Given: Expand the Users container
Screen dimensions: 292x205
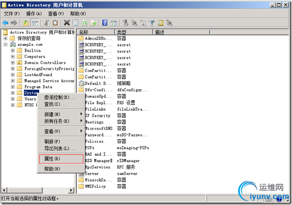Looking at the screenshot, I should (13, 99).
